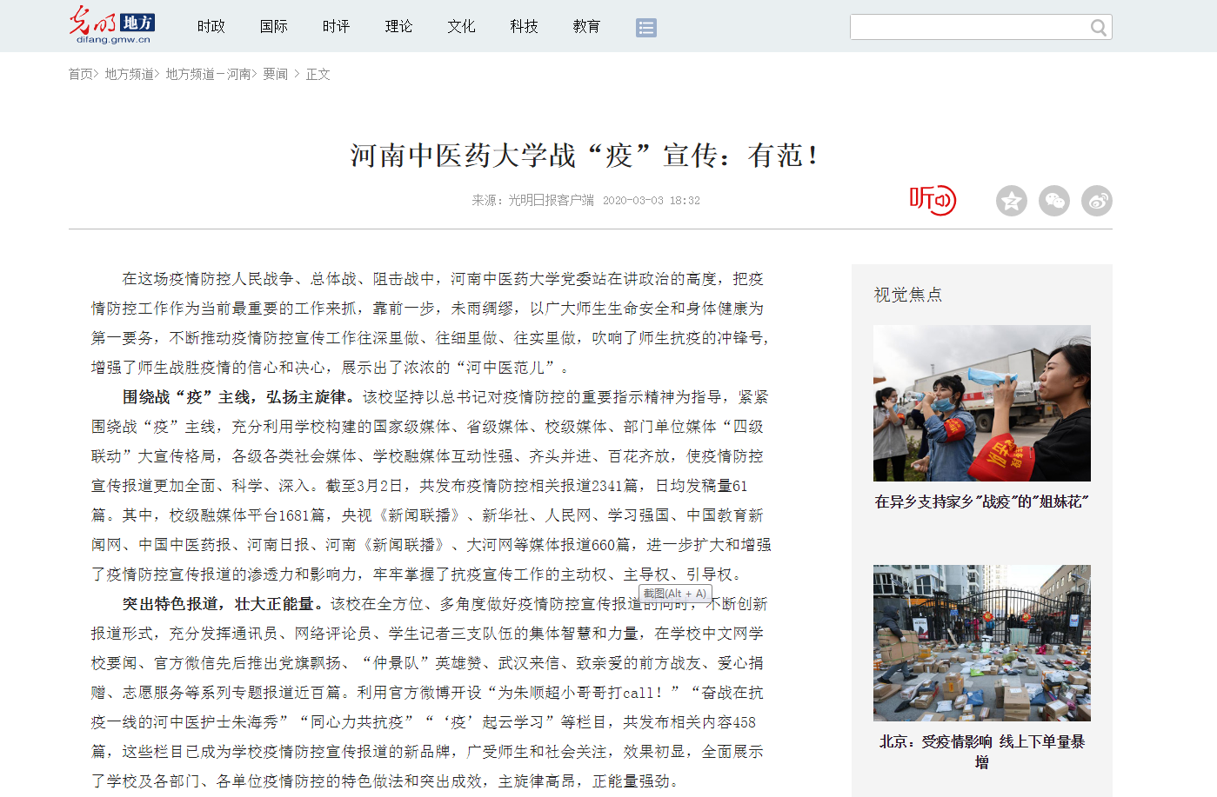The width and height of the screenshot is (1217, 797).
Task: Share the article via Weibo icon
Action: [x=1096, y=201]
